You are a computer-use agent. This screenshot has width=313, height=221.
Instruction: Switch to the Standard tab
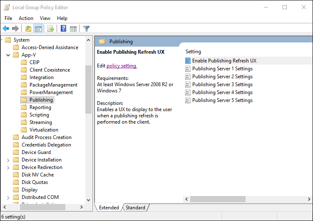pyautogui.click(x=135, y=208)
